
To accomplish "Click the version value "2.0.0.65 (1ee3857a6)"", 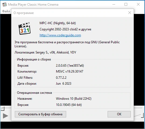I will 70,66.
